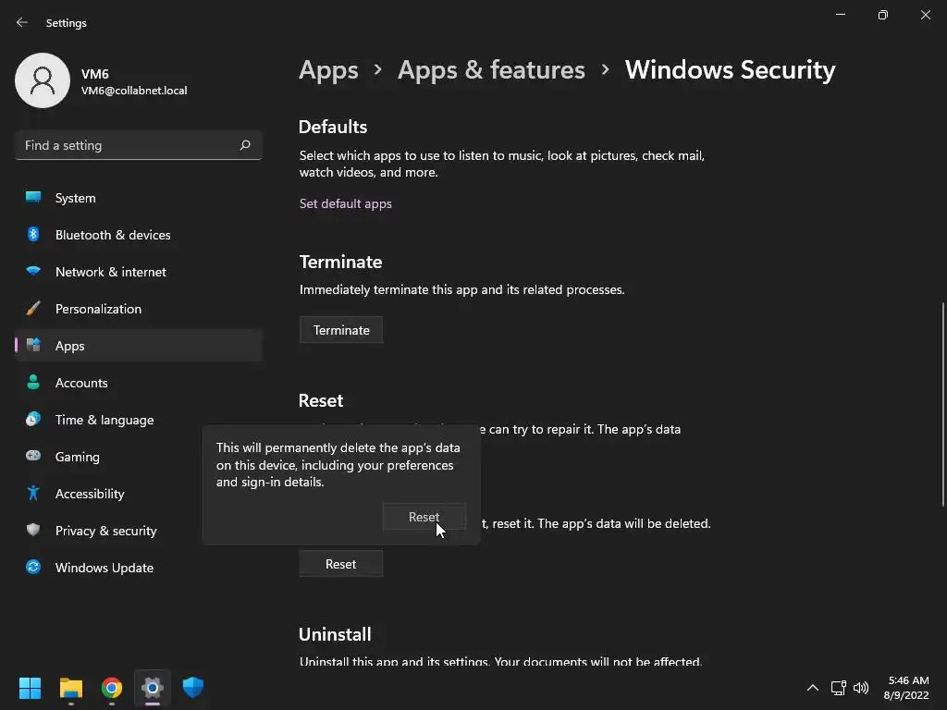The width and height of the screenshot is (947, 710).
Task: Click the VM6 profile avatar
Action: [x=43, y=80]
